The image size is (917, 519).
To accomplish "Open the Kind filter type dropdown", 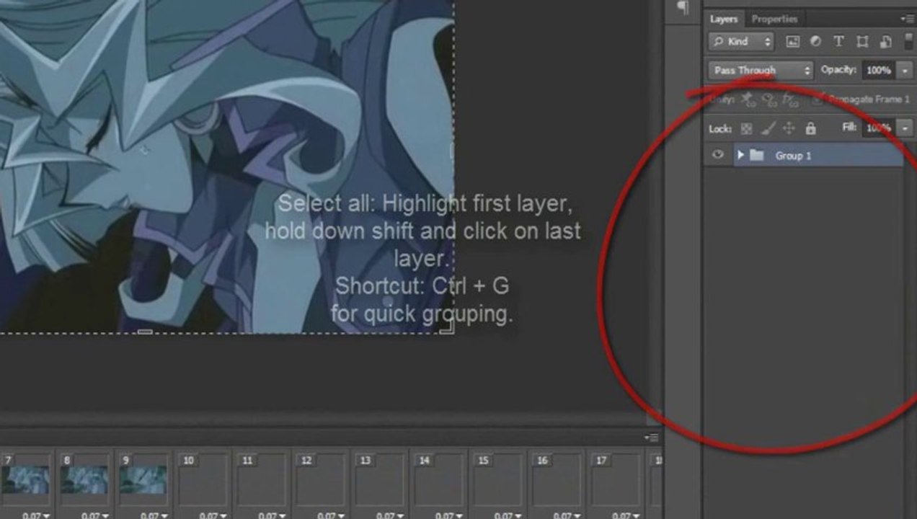I will click(x=741, y=42).
